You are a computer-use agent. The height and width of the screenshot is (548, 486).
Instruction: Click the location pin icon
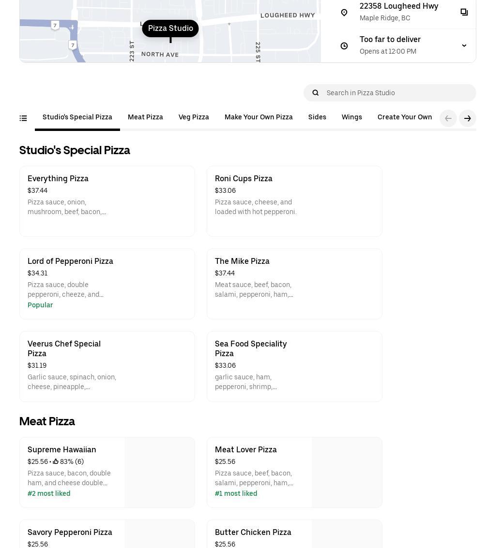tap(344, 13)
